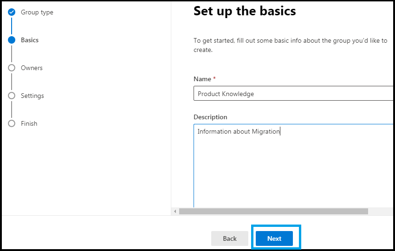Click inside the Description text area
Screen dimensions: 395x251
click(293, 166)
